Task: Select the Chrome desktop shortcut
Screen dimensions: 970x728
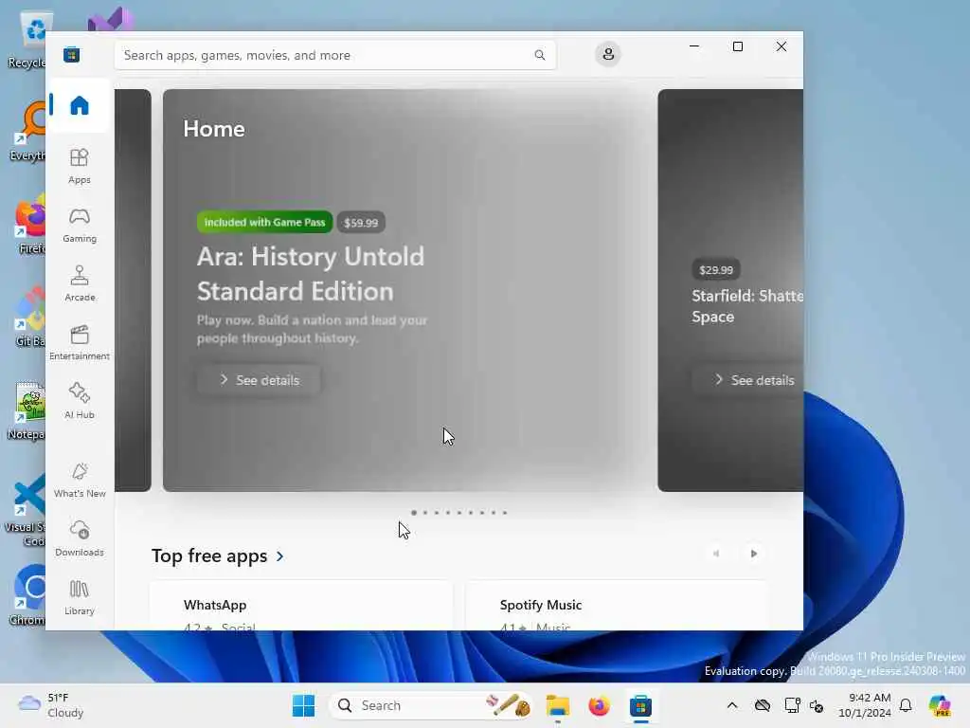Action: [x=27, y=595]
